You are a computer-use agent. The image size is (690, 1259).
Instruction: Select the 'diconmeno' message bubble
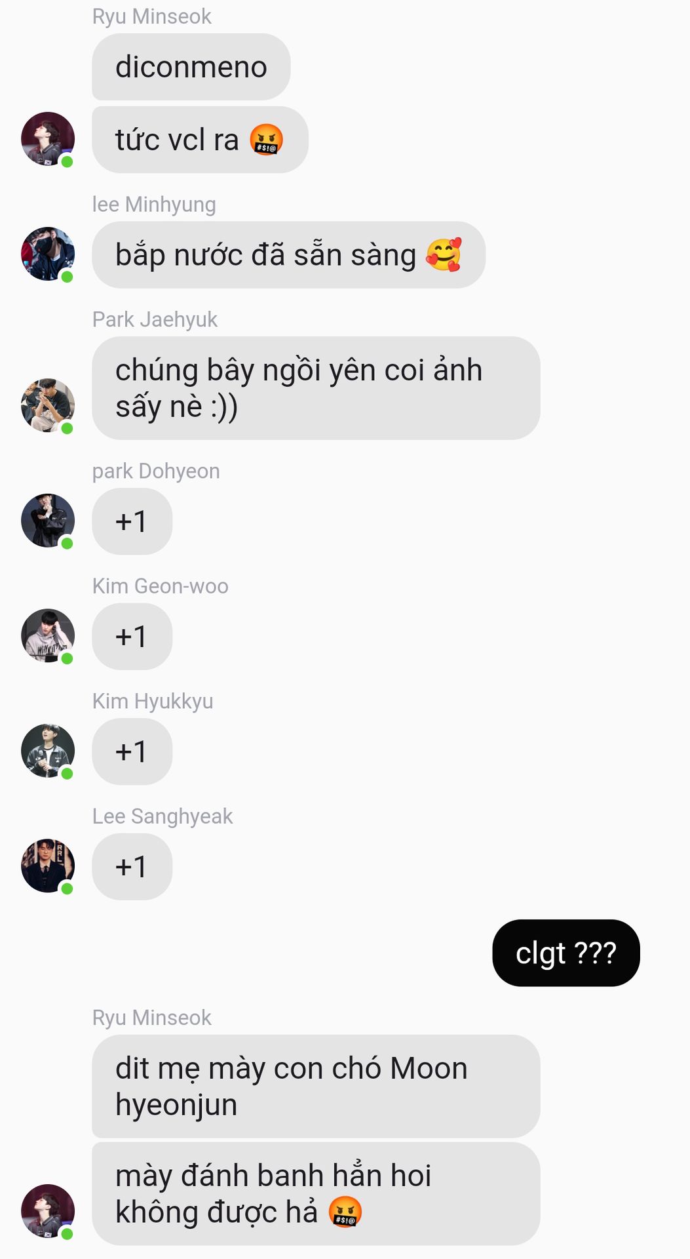[x=191, y=67]
